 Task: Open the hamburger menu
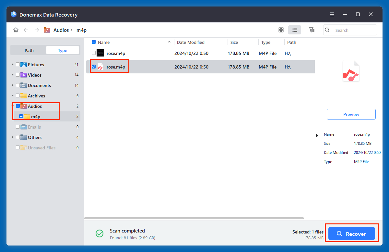pyautogui.click(x=332, y=14)
